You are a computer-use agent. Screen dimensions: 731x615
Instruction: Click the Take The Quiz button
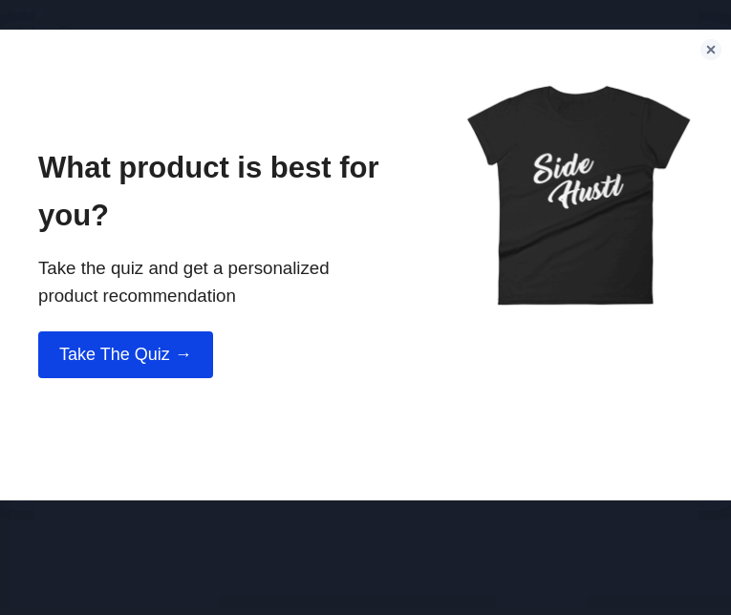pos(125,354)
